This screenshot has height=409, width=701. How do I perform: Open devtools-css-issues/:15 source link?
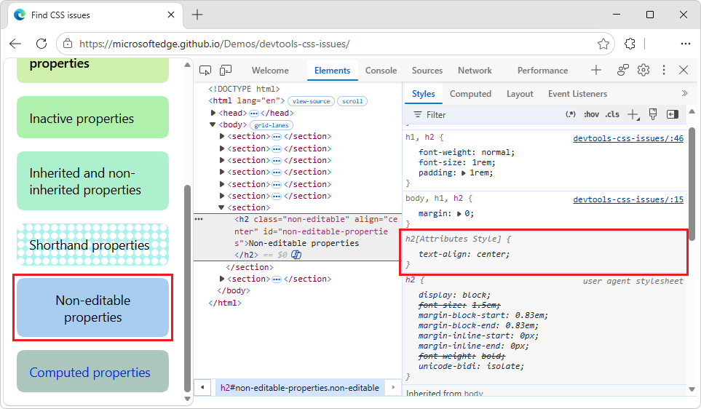tap(628, 200)
